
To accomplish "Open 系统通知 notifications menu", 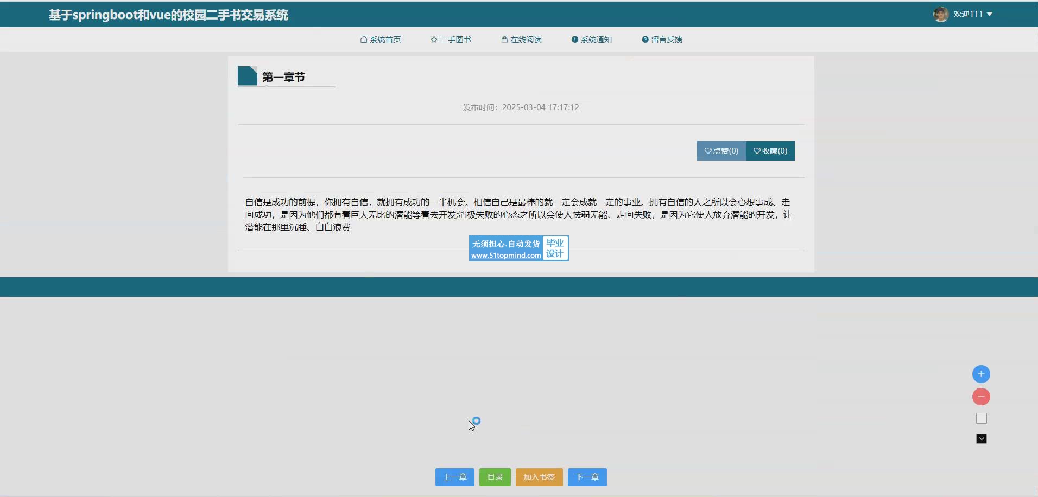I will (591, 40).
